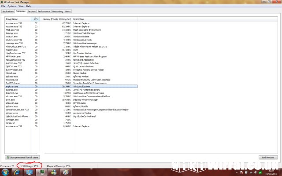Switch to the Applications tab
282x176 pixels.
click(8, 11)
